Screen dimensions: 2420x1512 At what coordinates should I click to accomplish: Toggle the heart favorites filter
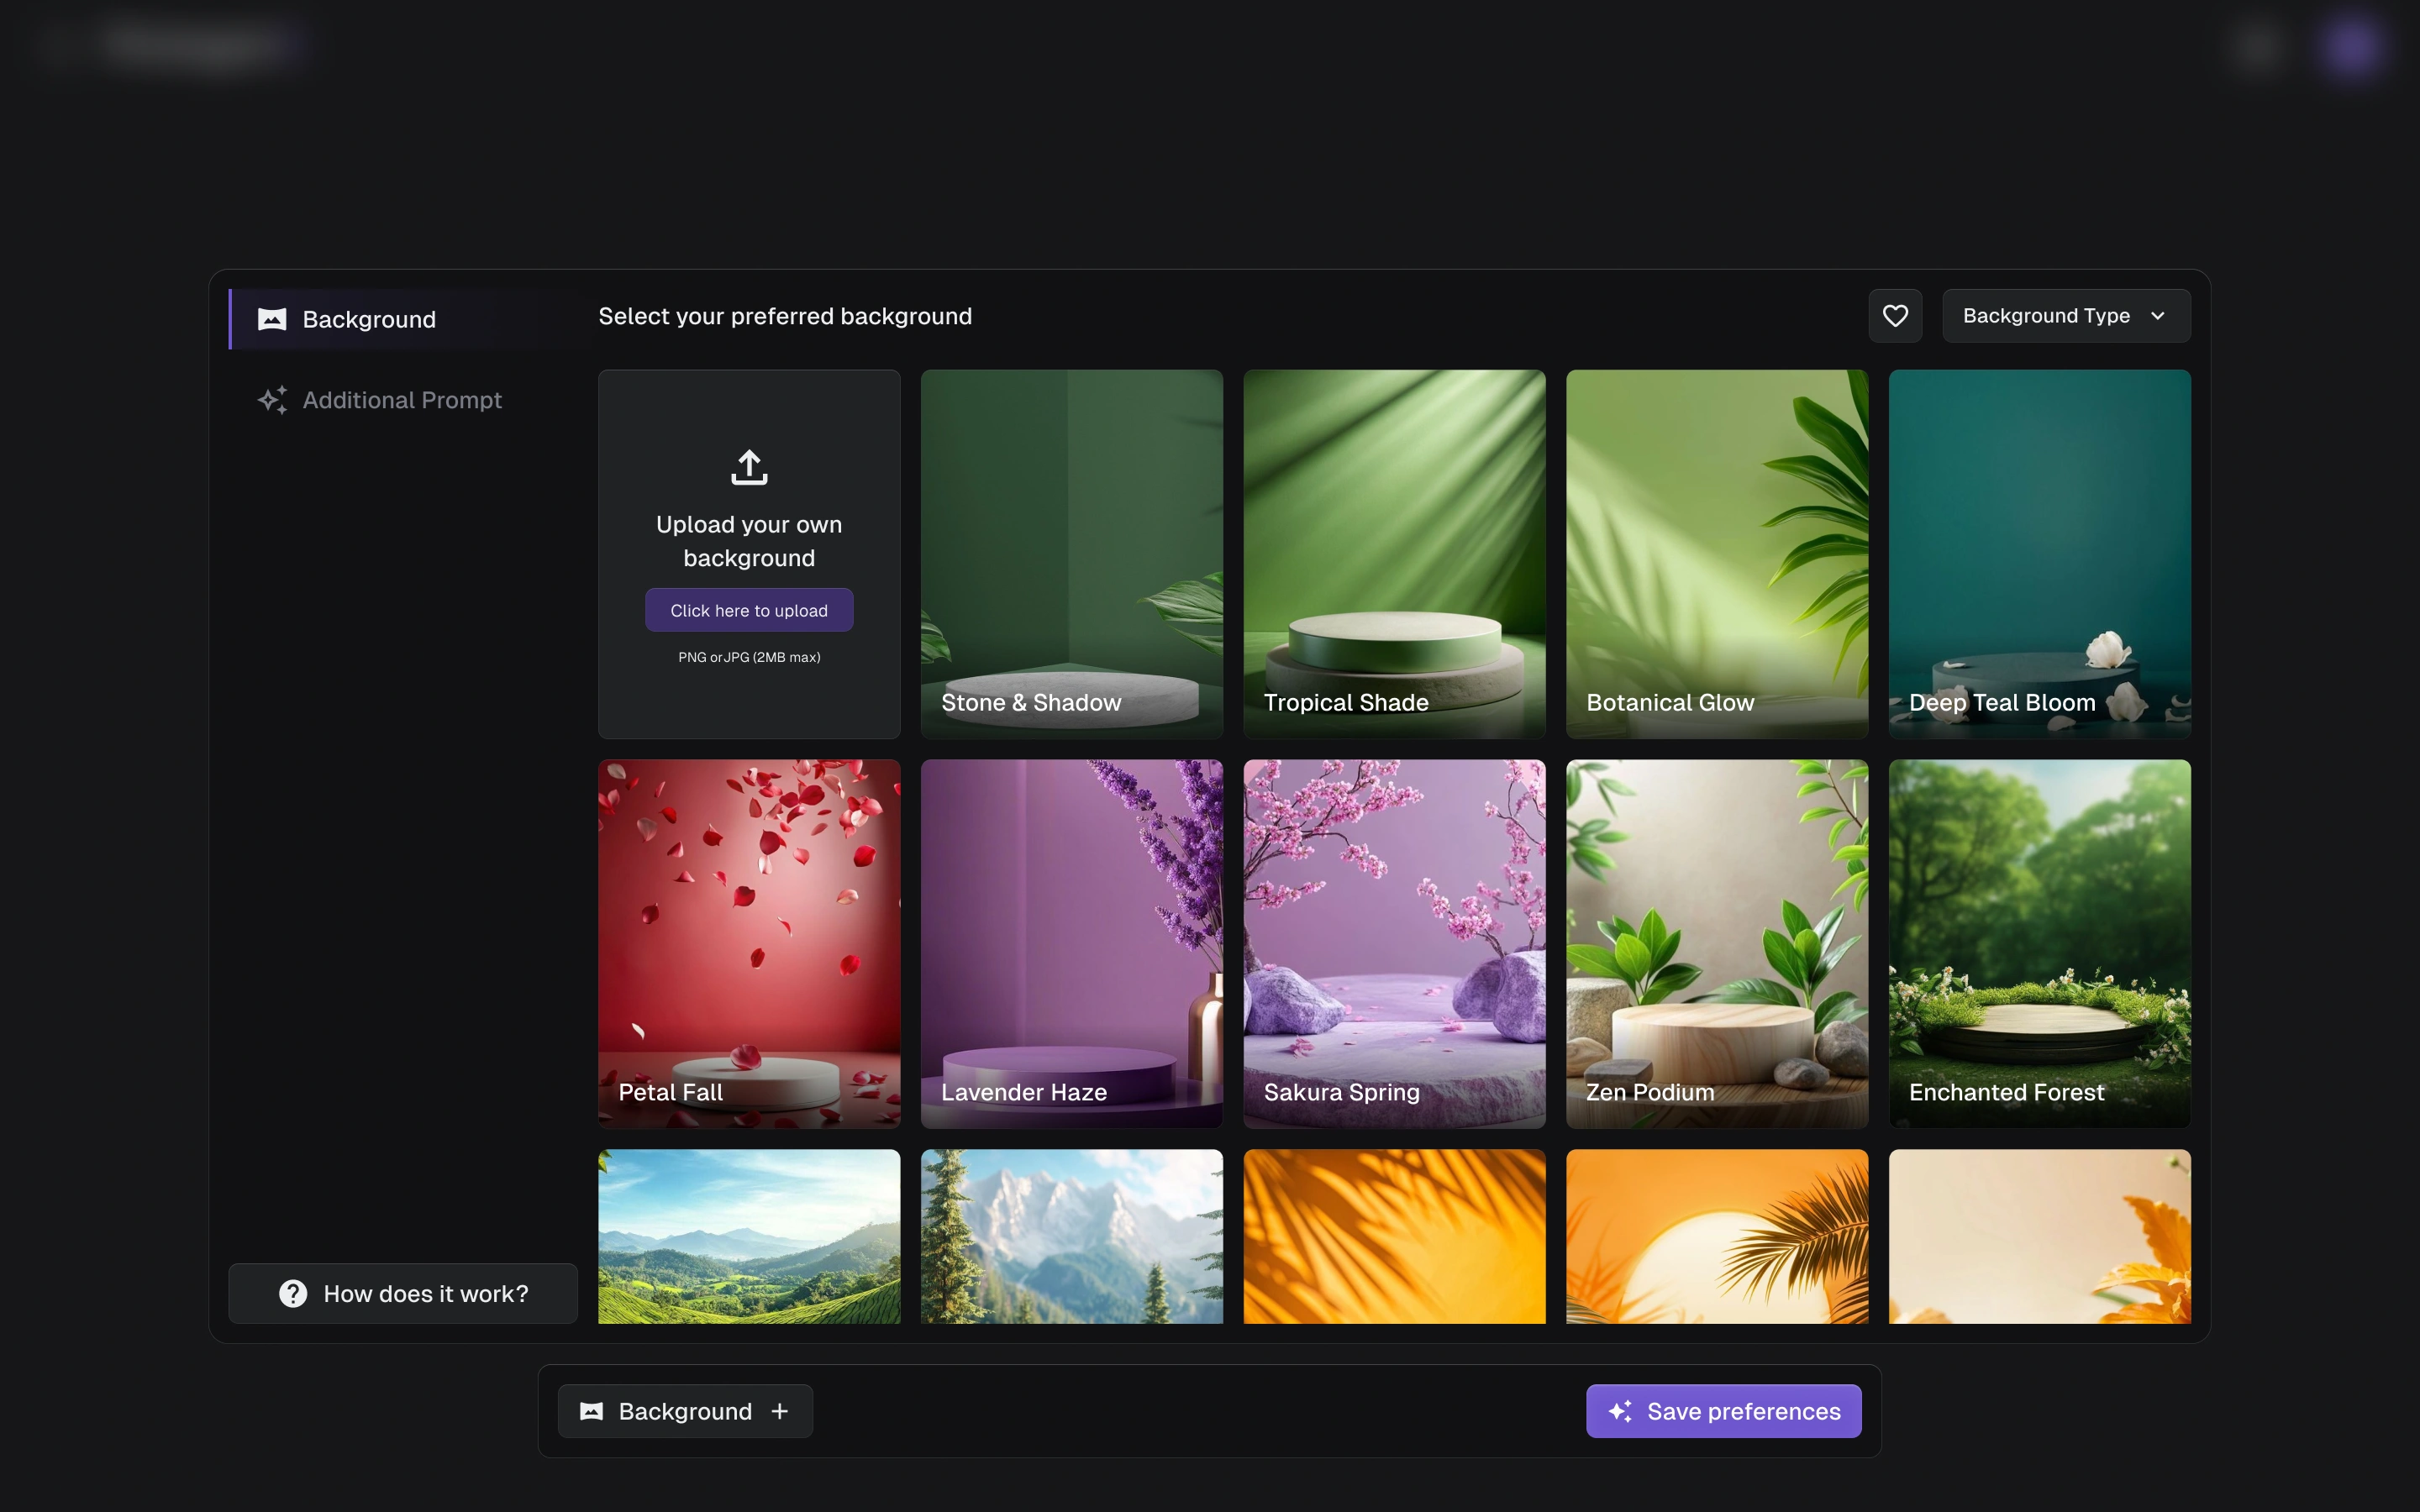pos(1895,316)
